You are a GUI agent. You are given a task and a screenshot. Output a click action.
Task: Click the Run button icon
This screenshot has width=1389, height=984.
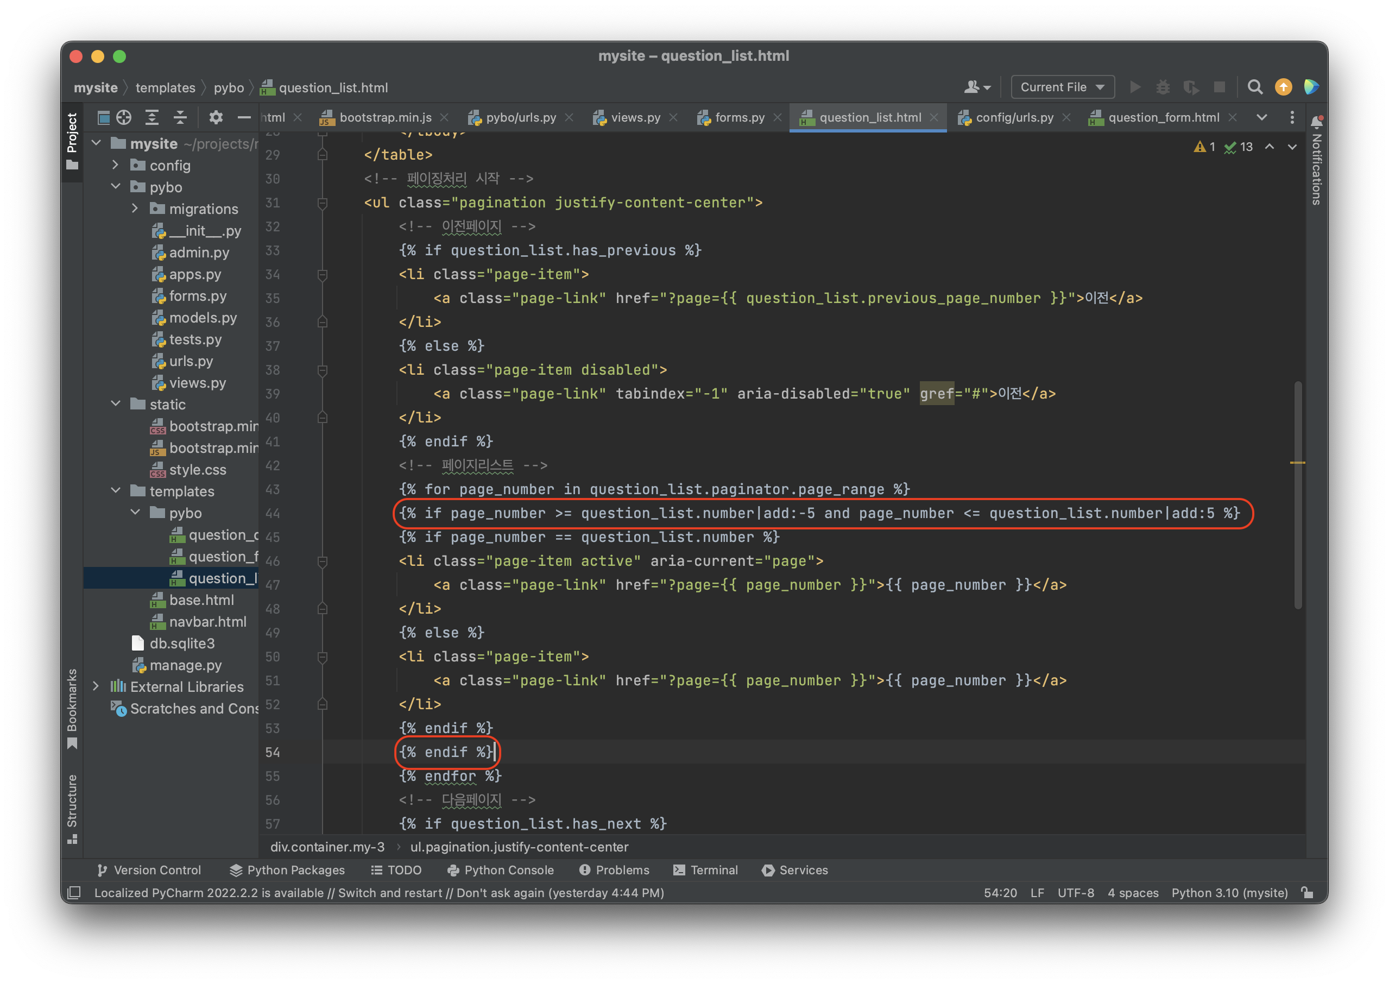tap(1135, 87)
